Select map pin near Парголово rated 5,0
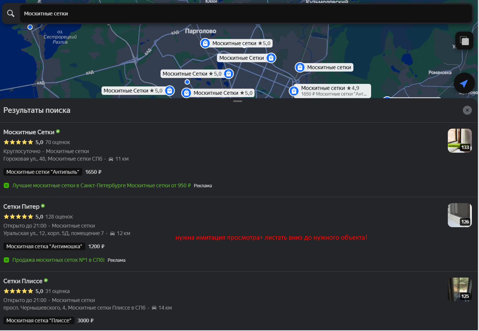Screen dimensions: 479x331 pos(205,43)
